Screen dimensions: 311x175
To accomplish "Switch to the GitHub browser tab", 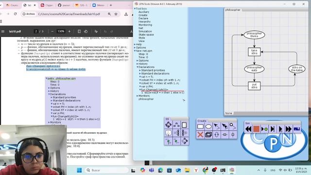I will 64,5.
